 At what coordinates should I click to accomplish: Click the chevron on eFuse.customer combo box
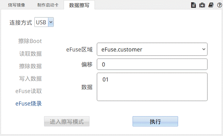click(x=204, y=49)
